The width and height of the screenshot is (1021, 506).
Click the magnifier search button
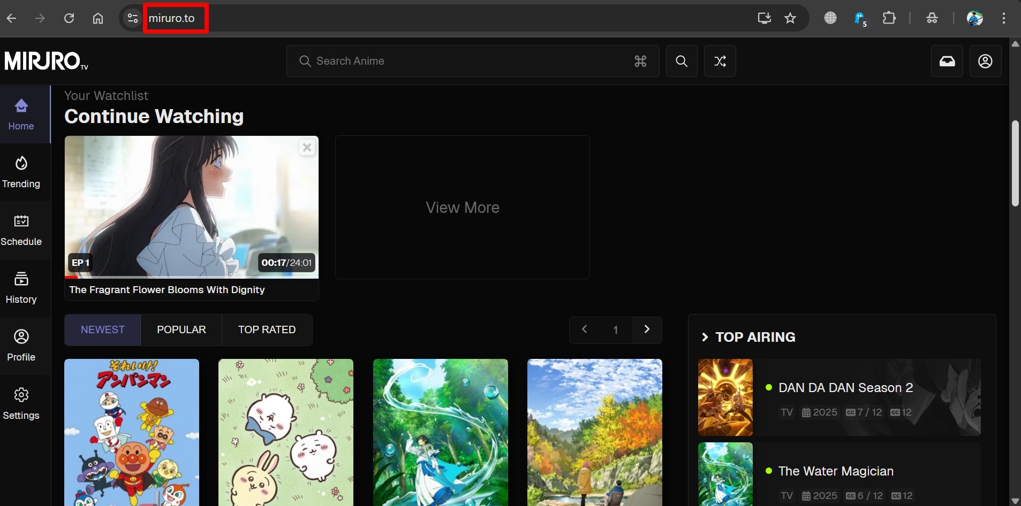[x=681, y=61]
